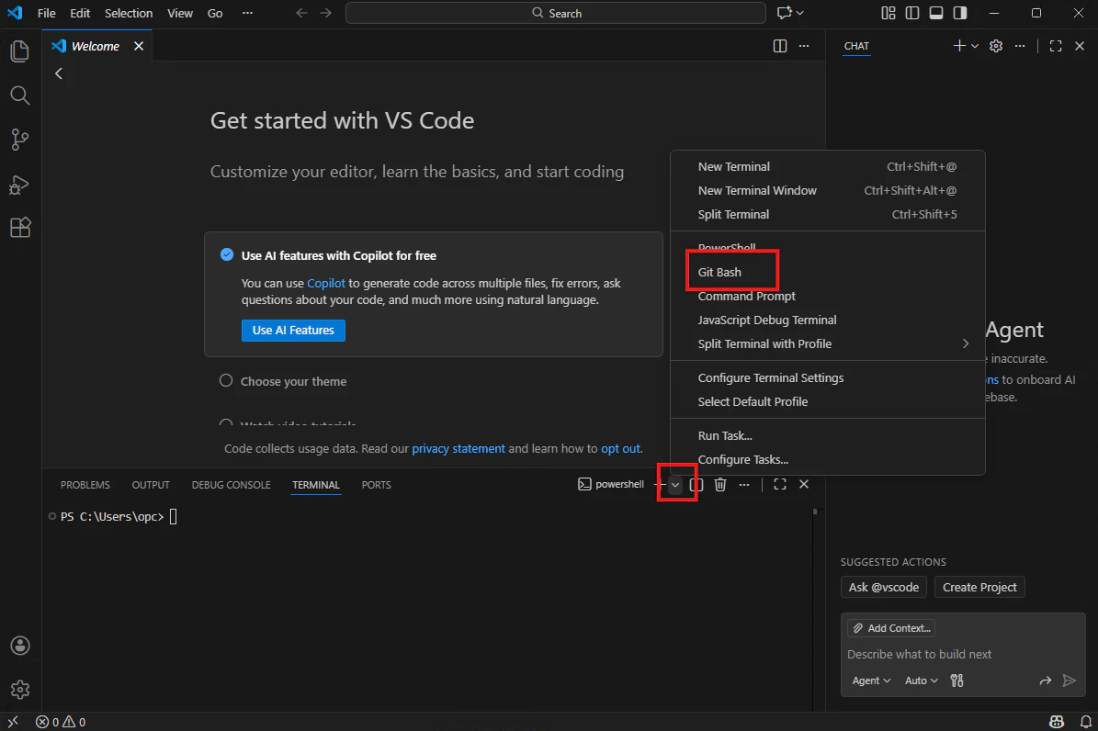
Task: Switch to the Ports panel tab
Action: pos(376,485)
